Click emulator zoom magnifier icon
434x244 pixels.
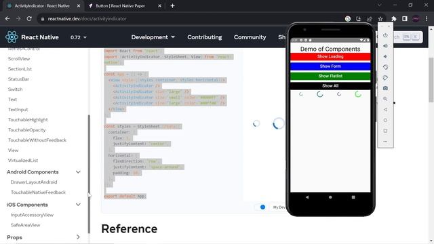pos(385,99)
